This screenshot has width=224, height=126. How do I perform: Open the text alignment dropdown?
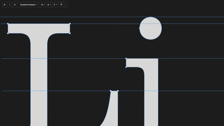(55, 5)
